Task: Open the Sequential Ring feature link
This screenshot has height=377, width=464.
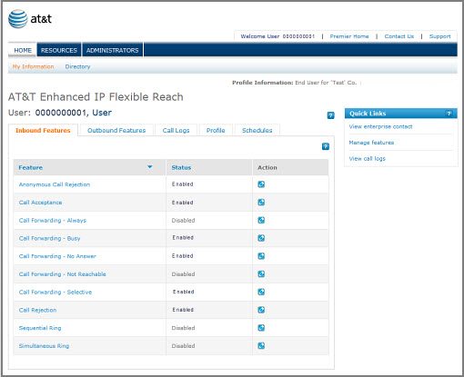Action: (x=40, y=328)
